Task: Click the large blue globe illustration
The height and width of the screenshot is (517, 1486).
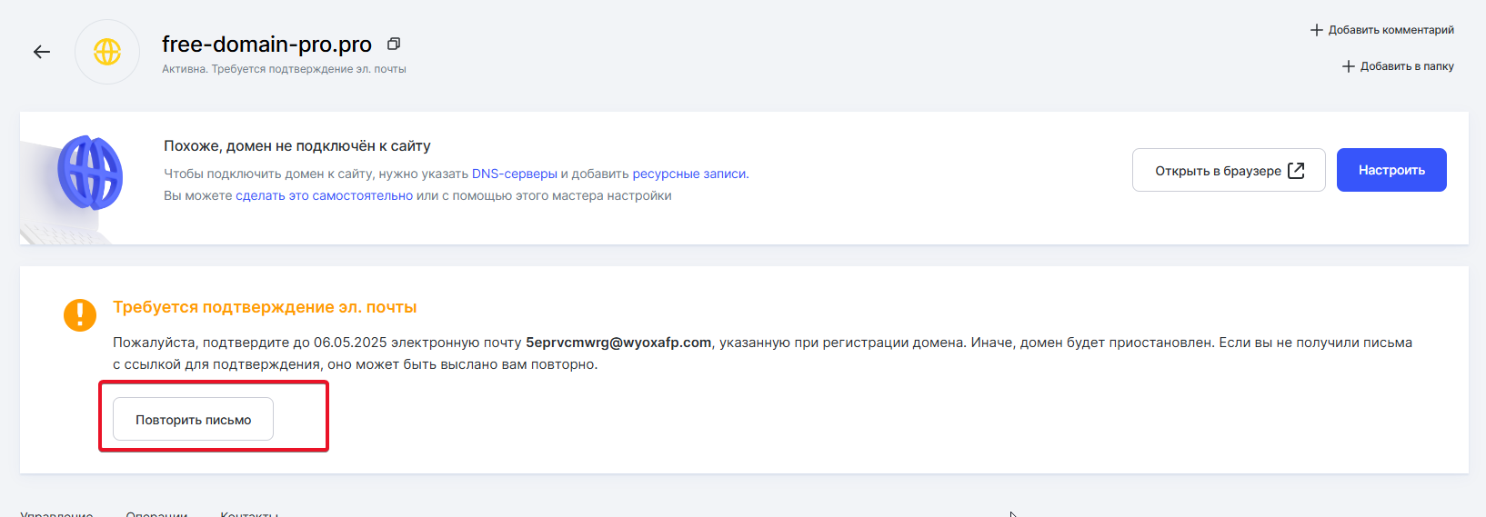Action: pyautogui.click(x=90, y=173)
